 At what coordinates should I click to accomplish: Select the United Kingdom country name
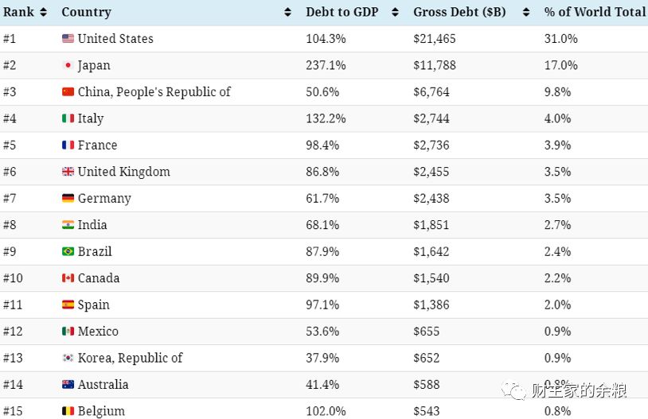123,172
